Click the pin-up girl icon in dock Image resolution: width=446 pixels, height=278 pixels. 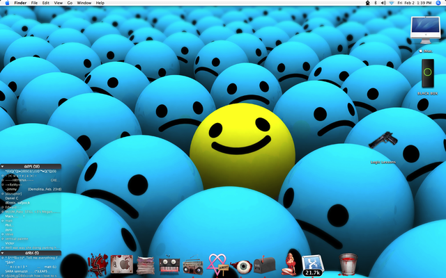[290, 264]
